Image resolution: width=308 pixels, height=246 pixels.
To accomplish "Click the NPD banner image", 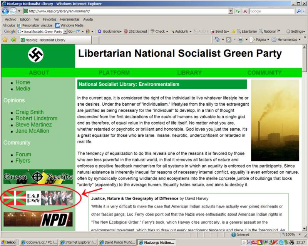I will [38, 219].
